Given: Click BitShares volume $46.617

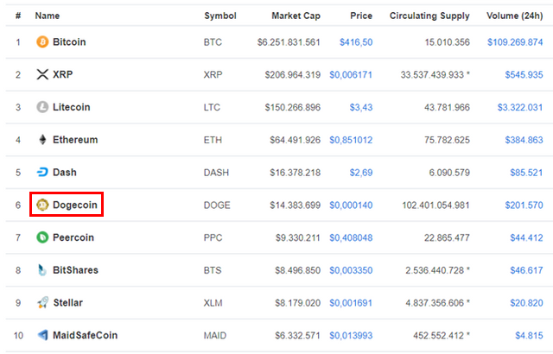Looking at the screenshot, I should [526, 270].
